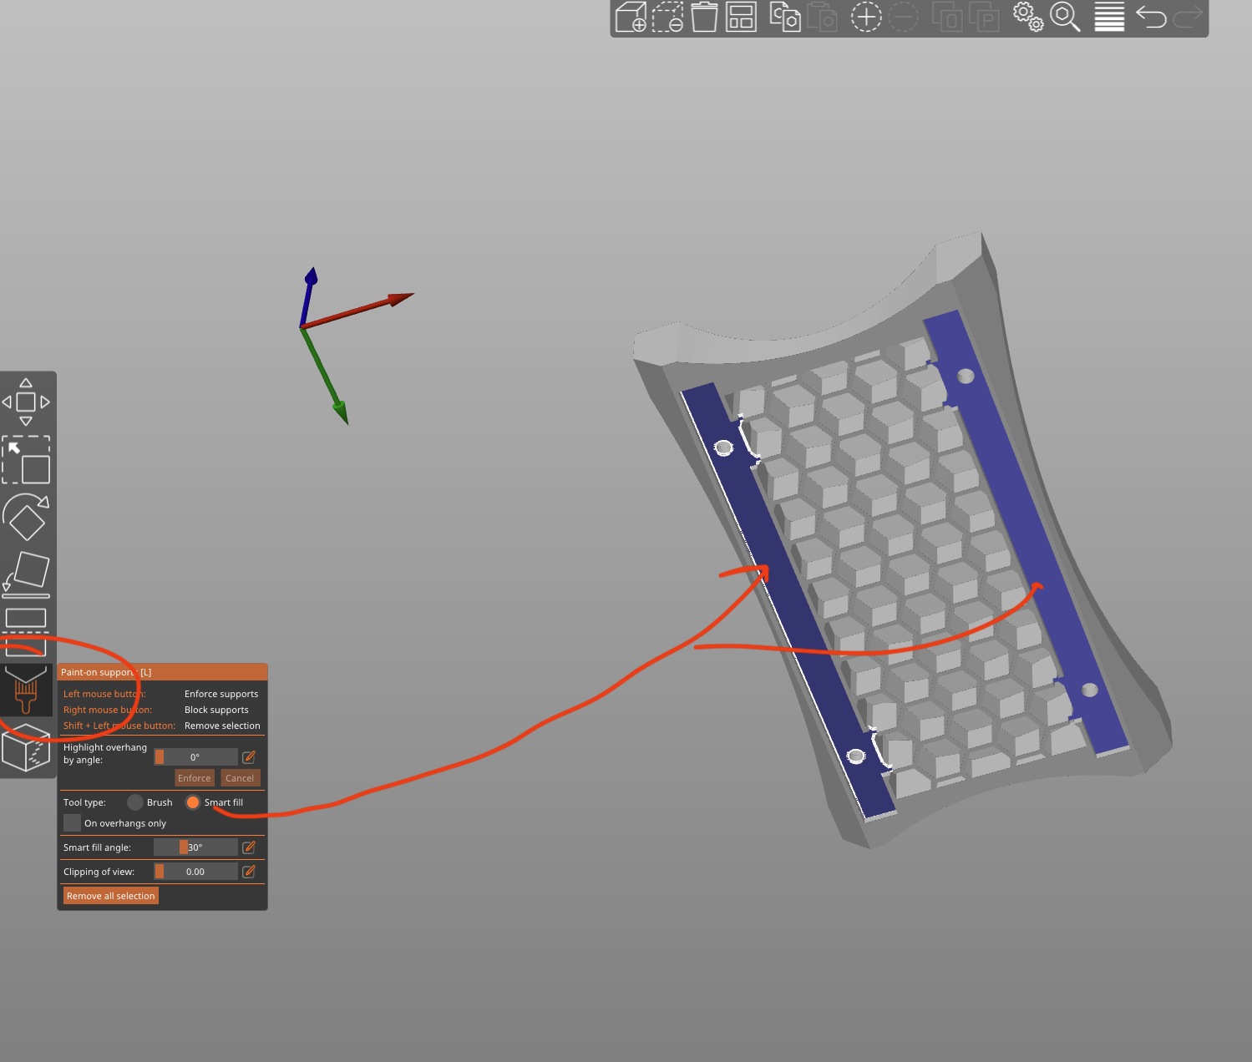Click the Undo arrow icon
Image resolution: width=1252 pixels, height=1062 pixels.
click(1151, 17)
